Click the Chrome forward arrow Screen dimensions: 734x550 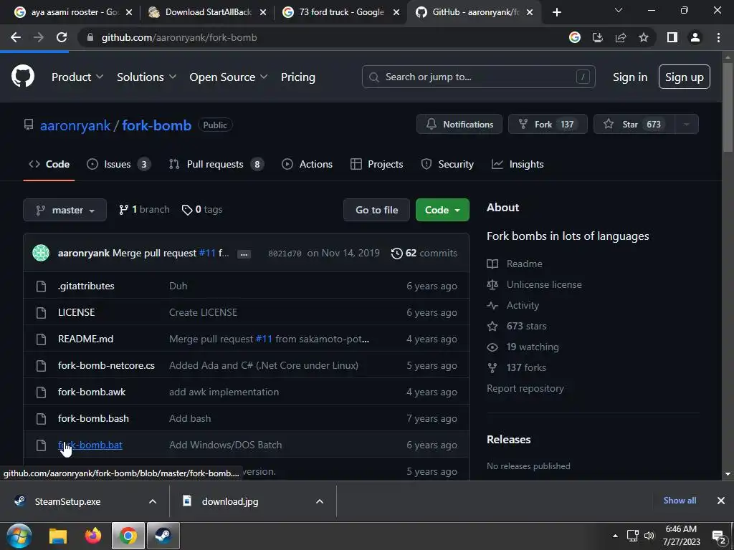39,37
